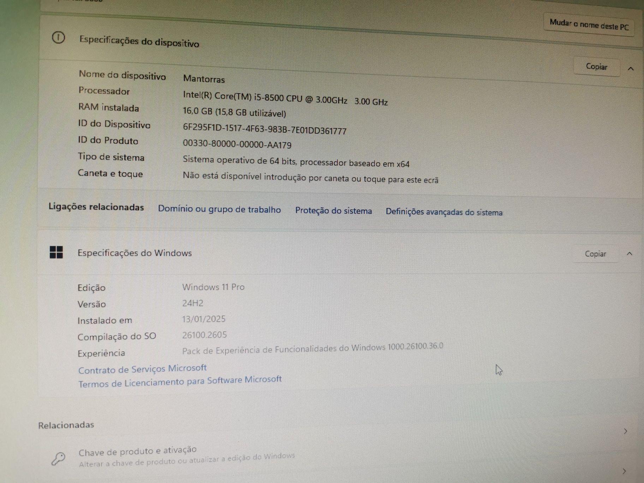
Task: Click the info icon beside Especificações do dispositivo
Action: [58, 37]
